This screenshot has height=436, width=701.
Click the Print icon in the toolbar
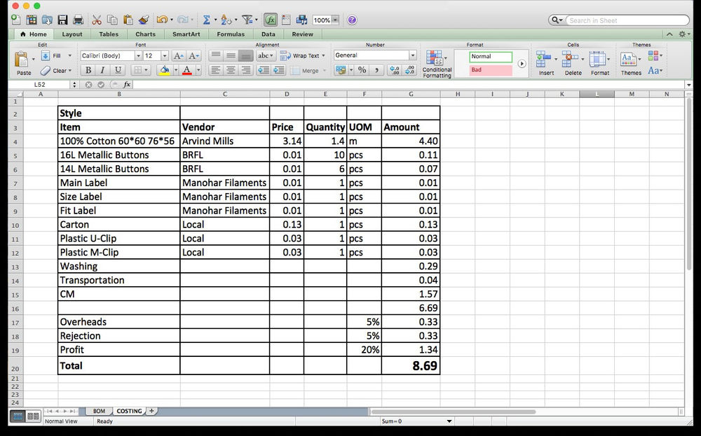tap(79, 20)
